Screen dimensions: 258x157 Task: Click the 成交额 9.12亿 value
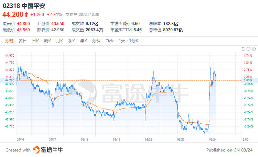pyautogui.click(x=92, y=24)
